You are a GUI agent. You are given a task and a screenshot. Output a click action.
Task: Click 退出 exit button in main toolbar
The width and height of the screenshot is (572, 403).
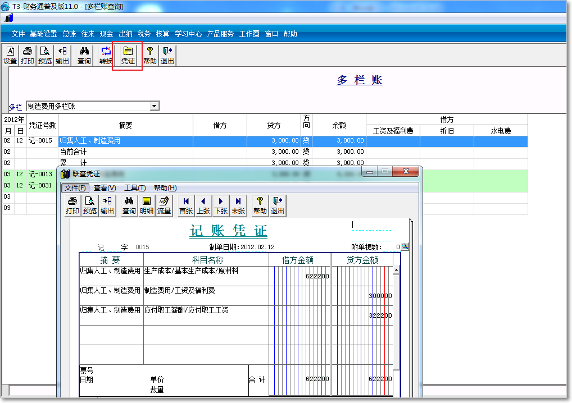pyautogui.click(x=167, y=55)
